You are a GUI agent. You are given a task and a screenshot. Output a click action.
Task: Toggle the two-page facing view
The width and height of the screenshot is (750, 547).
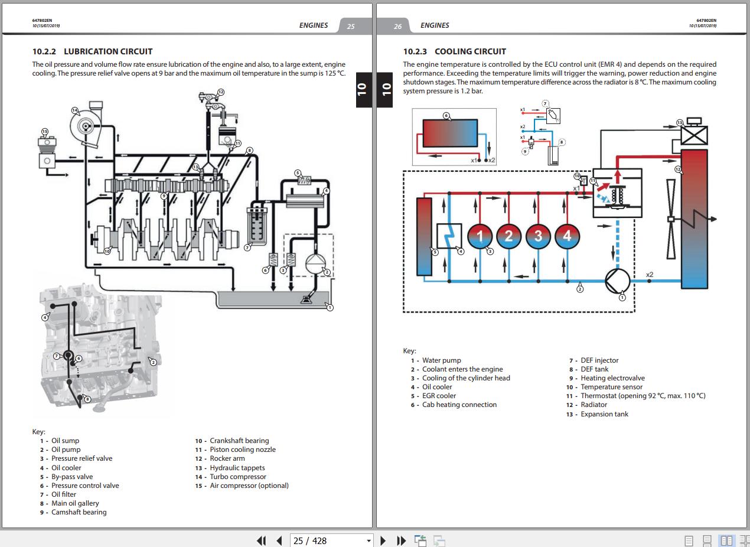[x=726, y=541]
